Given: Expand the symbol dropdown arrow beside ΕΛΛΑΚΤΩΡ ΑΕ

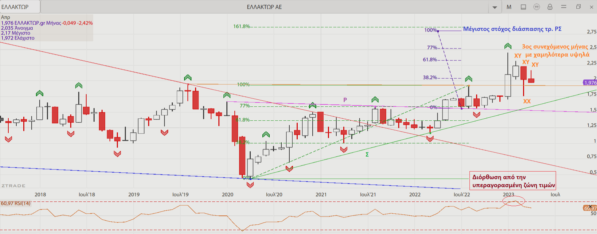Looking at the screenshot, I should click(x=495, y=7).
